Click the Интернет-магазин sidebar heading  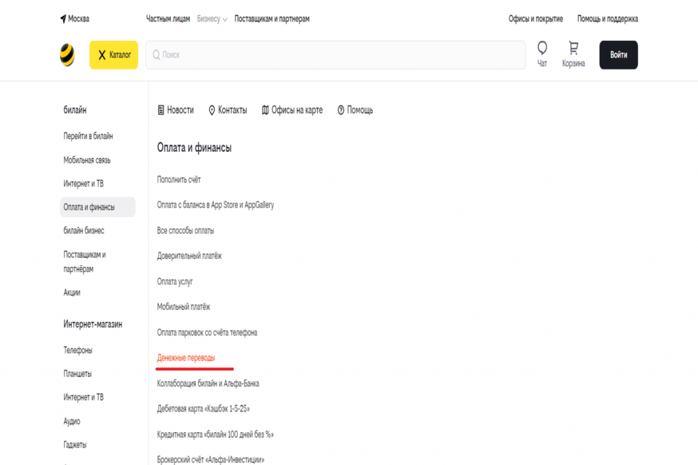(93, 324)
